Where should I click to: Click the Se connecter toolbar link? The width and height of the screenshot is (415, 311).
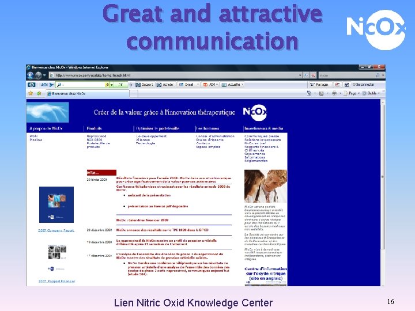coord(363,85)
